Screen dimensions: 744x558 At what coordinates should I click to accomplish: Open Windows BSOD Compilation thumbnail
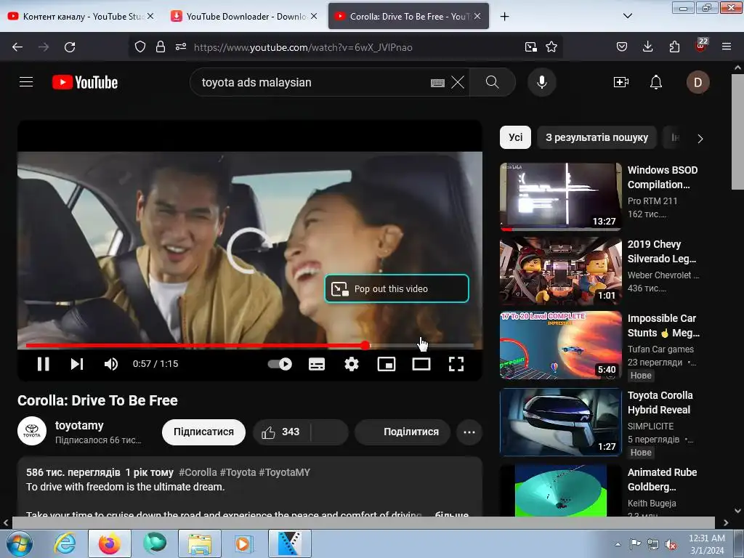pos(560,197)
